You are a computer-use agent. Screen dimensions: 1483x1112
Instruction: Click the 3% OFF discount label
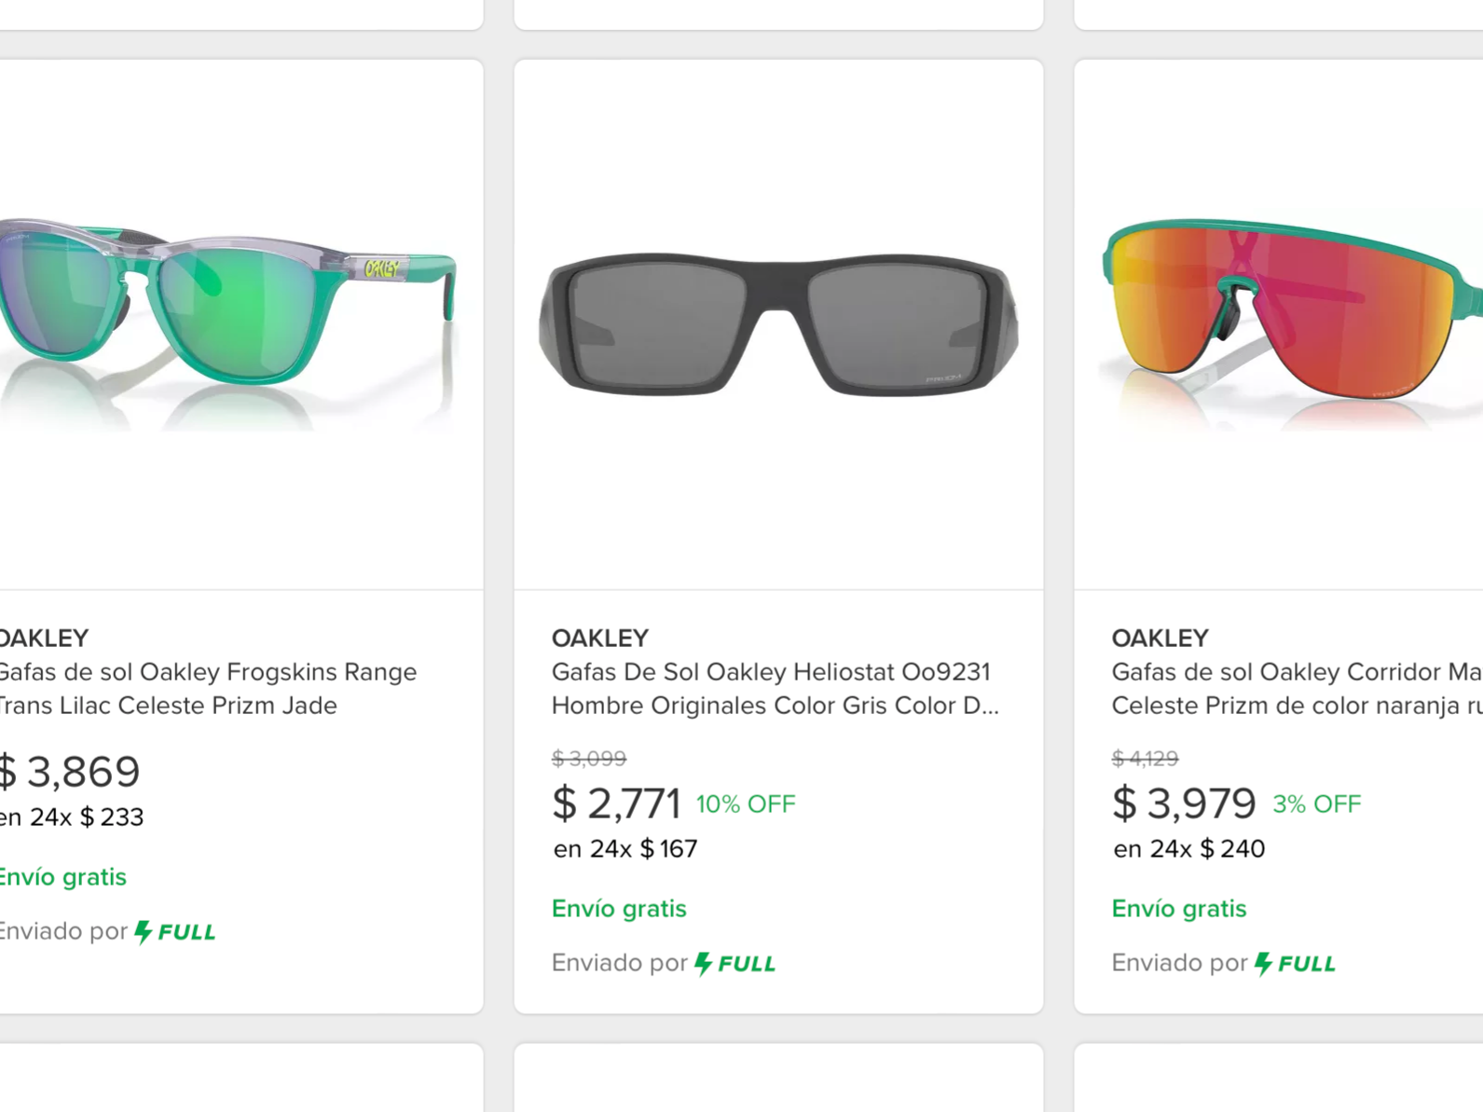click(x=1317, y=804)
